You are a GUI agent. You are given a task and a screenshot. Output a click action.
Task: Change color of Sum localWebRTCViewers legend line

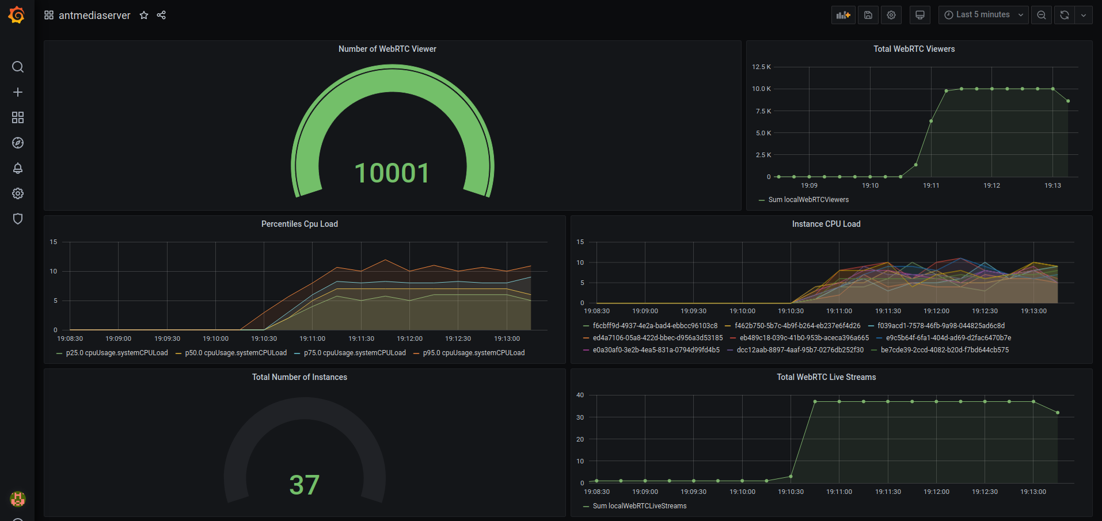tap(762, 200)
